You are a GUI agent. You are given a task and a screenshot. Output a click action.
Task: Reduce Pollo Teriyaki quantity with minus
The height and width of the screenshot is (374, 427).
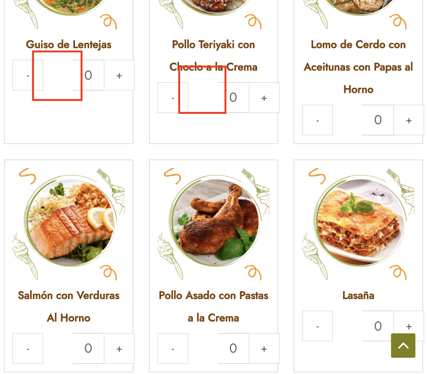pyautogui.click(x=173, y=98)
